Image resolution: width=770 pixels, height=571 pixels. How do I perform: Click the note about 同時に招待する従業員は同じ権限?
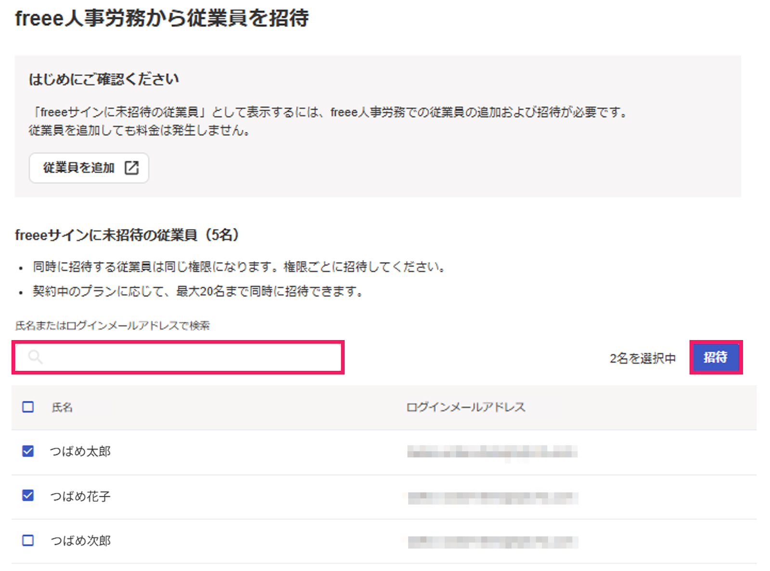239,266
